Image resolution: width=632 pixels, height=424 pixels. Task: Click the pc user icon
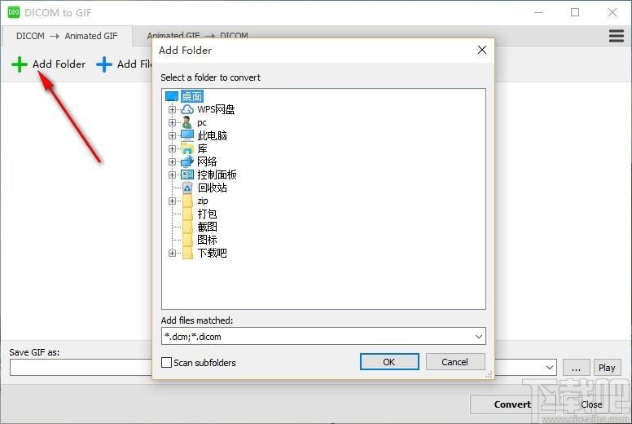coord(187,122)
